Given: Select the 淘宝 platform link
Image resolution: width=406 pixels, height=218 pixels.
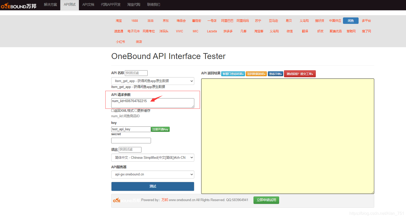Looking at the screenshot, I should point(119,21).
